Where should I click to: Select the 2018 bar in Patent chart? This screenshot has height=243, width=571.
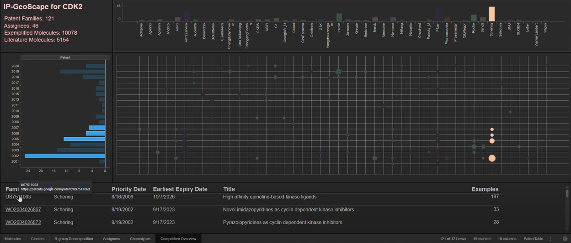[94, 77]
